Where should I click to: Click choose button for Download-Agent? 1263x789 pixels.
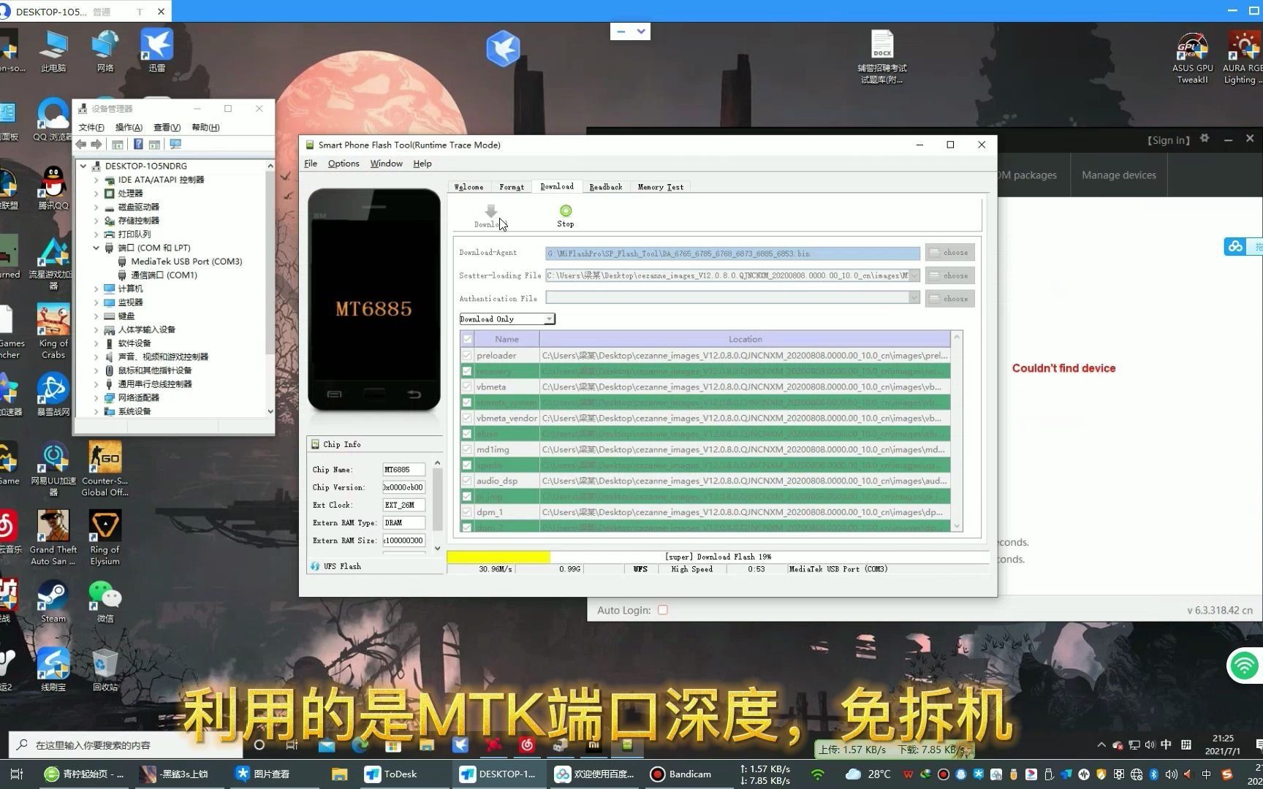click(950, 253)
